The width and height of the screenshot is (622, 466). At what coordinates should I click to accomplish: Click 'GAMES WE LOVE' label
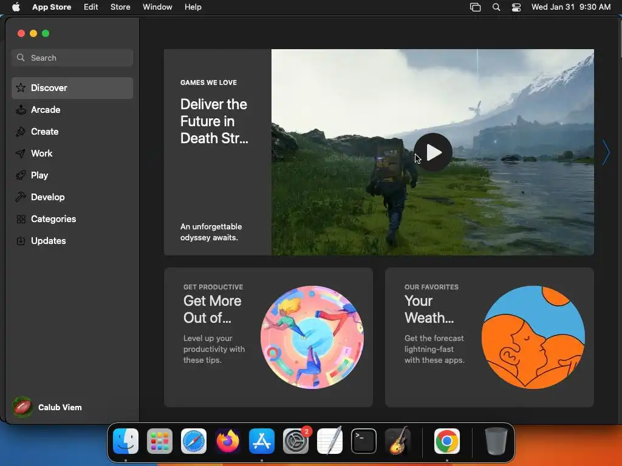209,83
